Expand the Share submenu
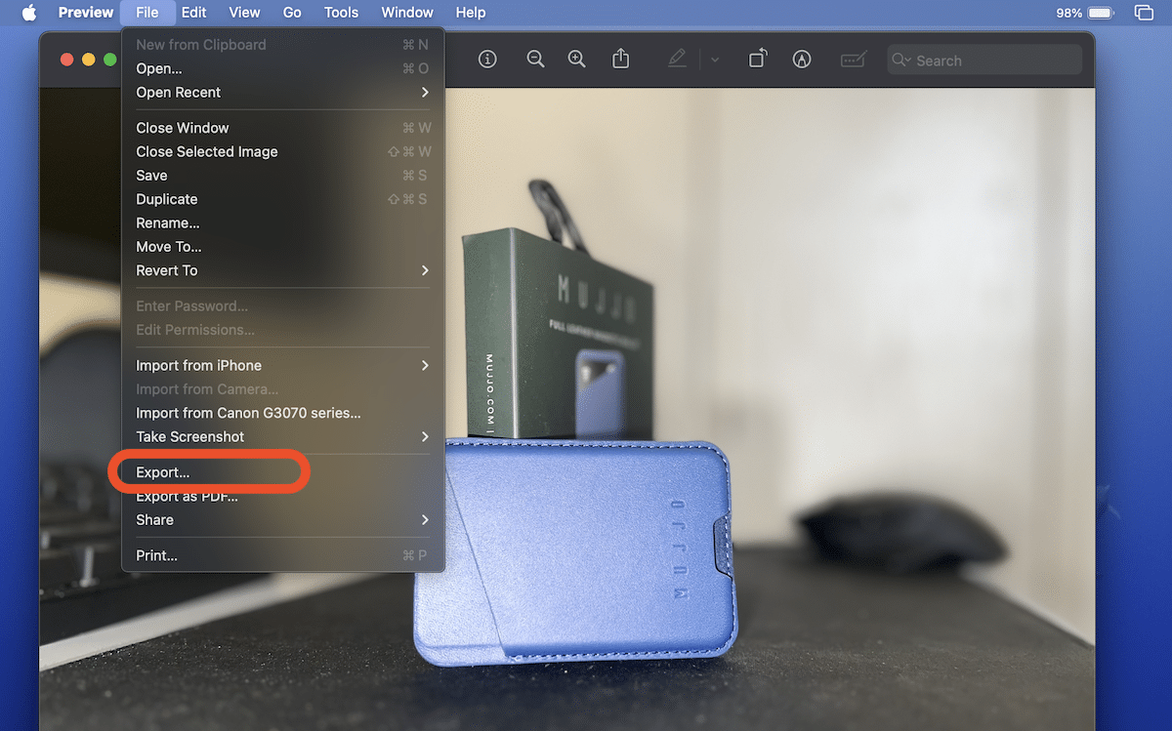This screenshot has width=1172, height=731. (283, 520)
